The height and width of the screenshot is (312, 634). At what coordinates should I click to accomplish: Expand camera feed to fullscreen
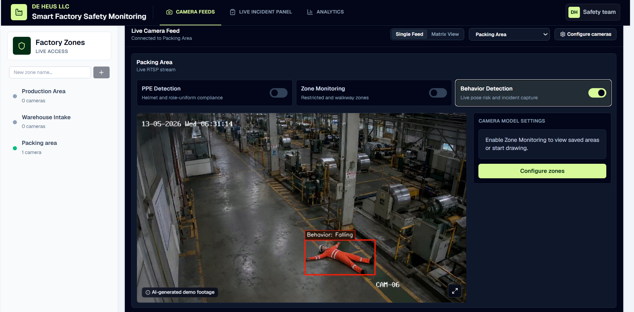455,290
